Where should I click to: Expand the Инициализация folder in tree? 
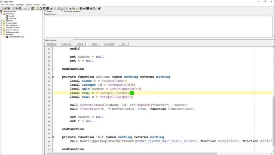tap(2, 23)
